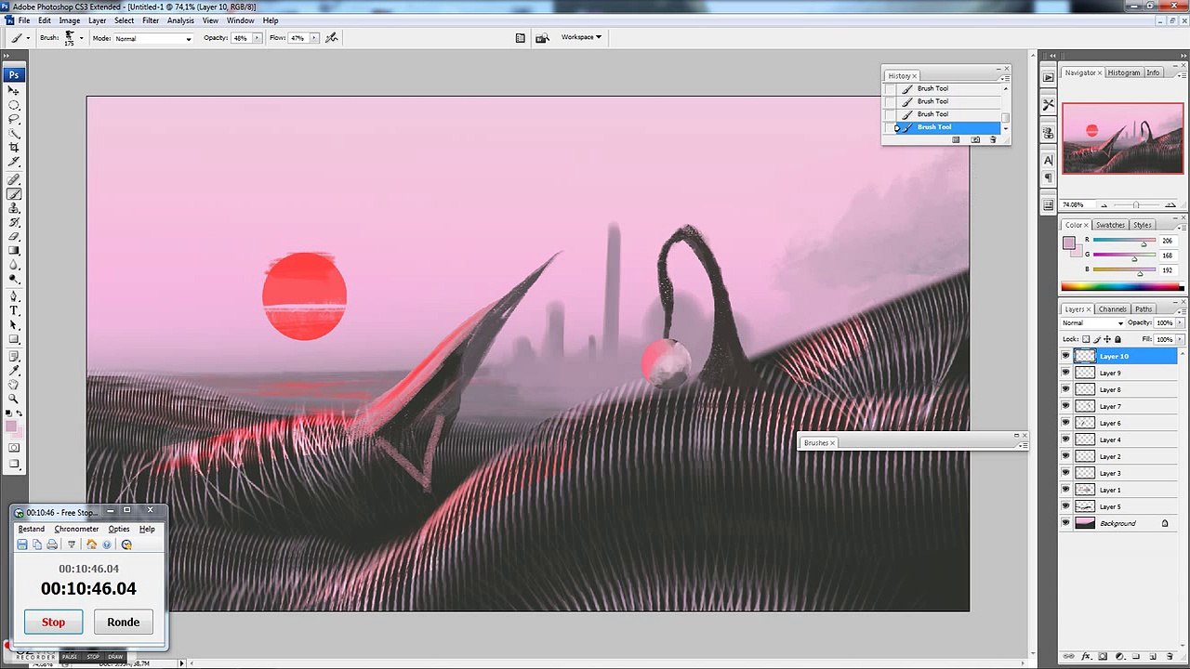Screen dimensions: 1190x669
Task: Click Add layer mask icon
Action: pyautogui.click(x=1103, y=656)
